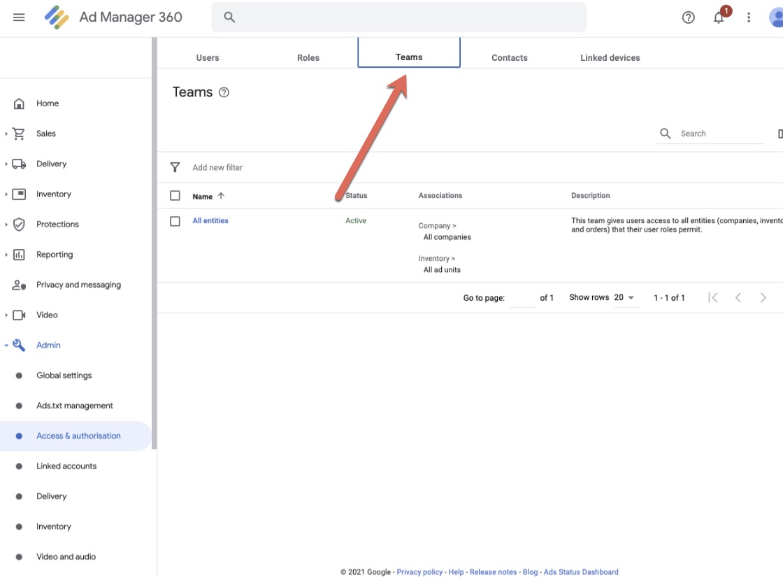The height and width of the screenshot is (577, 783).
Task: Expand the Sales sidebar section
Action: [x=7, y=134]
